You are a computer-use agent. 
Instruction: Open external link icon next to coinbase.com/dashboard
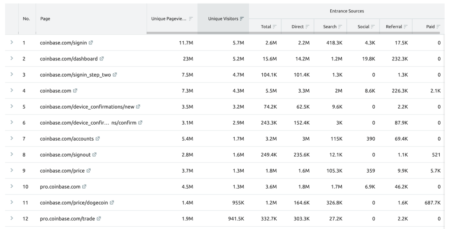[102, 59]
